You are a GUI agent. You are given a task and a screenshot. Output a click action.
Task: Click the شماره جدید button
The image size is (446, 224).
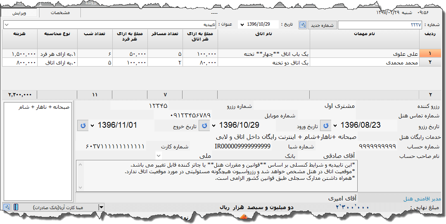[x=322, y=25]
